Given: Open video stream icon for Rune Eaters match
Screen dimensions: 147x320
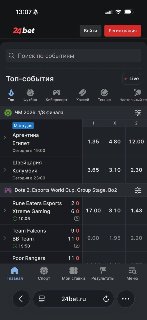Looking at the screenshot, I should [x=77, y=218].
